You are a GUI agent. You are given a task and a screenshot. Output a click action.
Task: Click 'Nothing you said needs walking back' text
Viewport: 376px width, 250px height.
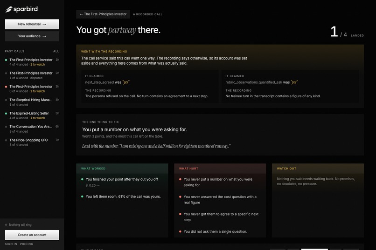pyautogui.click(x=316, y=182)
